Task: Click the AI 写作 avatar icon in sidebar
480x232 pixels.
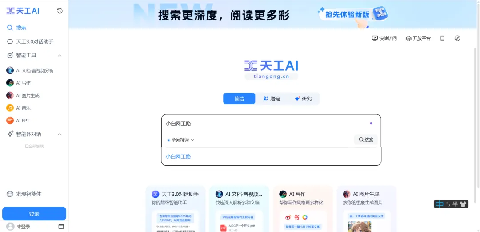Action: coord(10,83)
